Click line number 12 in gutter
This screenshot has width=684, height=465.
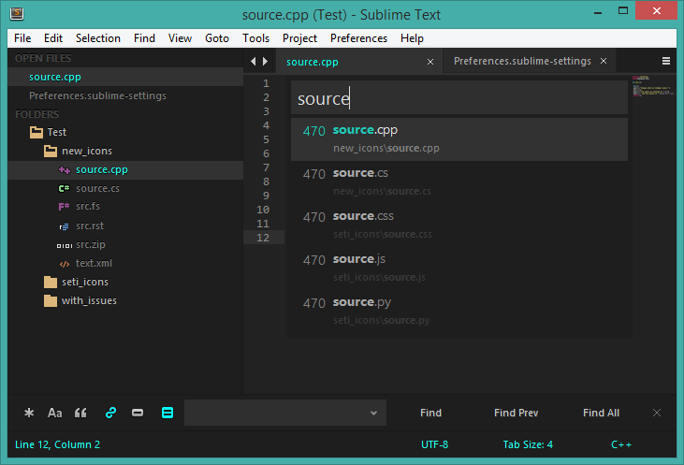tap(263, 238)
